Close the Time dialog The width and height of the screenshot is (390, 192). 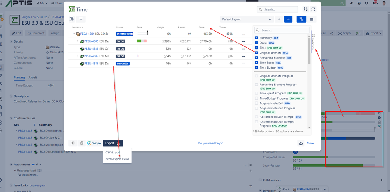pyautogui.click(x=310, y=143)
